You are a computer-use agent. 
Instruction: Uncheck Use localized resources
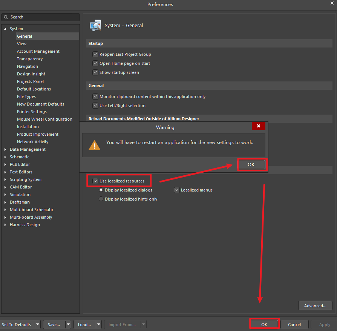[x=95, y=181]
